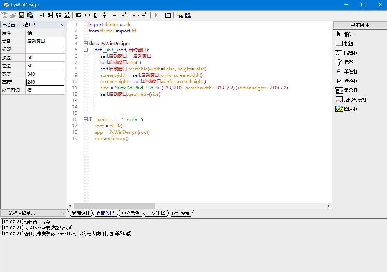The image size is (387, 272).
Task: Align selected widgets to the top edge
Action: point(59,15)
